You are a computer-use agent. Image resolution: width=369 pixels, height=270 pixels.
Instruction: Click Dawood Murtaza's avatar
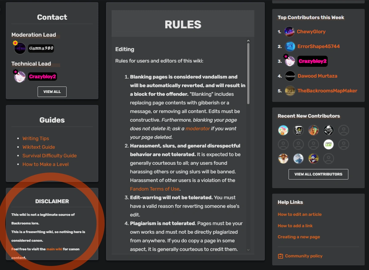click(290, 76)
